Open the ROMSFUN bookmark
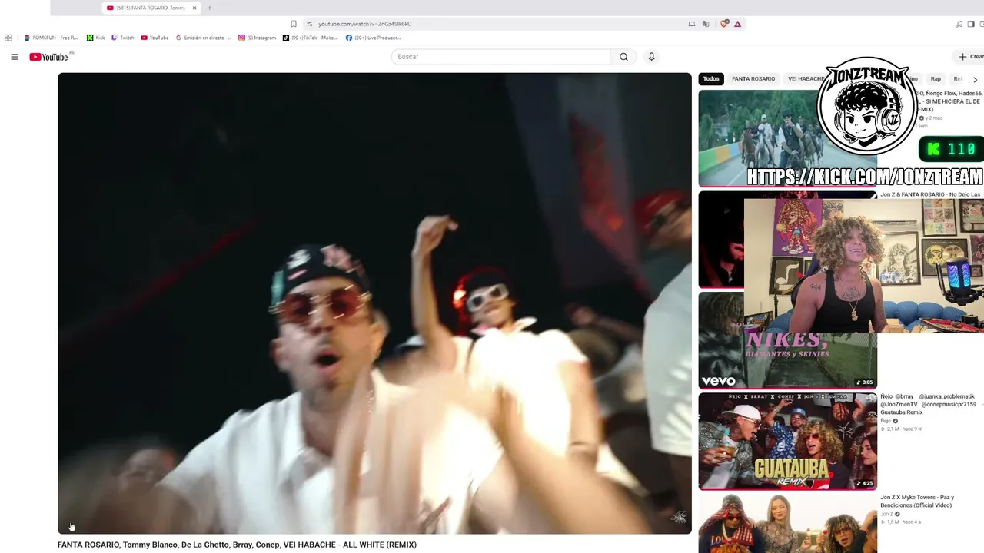This screenshot has height=553, width=984. click(x=51, y=38)
